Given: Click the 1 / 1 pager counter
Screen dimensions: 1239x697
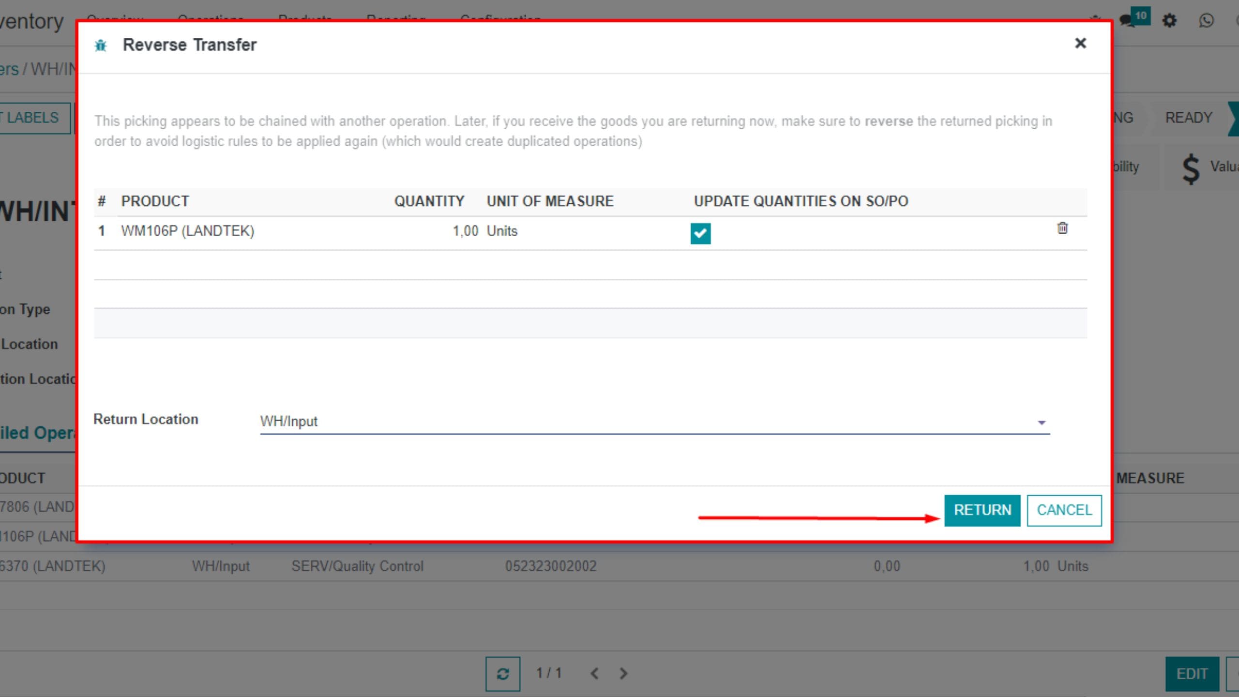Looking at the screenshot, I should coord(549,673).
